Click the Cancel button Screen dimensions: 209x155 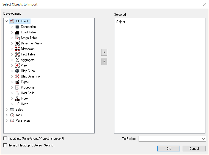click(x=194, y=148)
